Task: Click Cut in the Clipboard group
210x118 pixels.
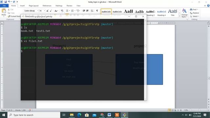Action: coord(10,10)
